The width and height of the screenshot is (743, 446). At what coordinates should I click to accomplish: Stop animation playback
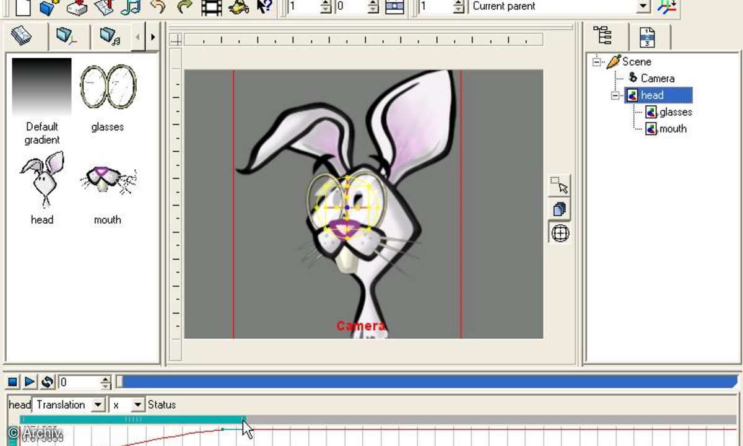click(x=12, y=382)
